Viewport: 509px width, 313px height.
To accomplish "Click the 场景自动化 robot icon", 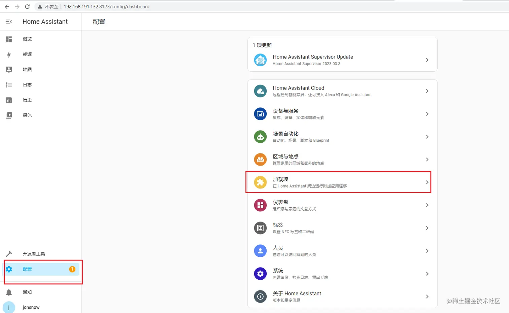I will pyautogui.click(x=260, y=137).
